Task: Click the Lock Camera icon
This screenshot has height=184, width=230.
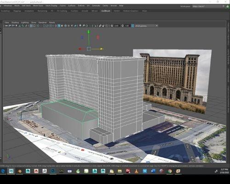Action: pos(10,26)
